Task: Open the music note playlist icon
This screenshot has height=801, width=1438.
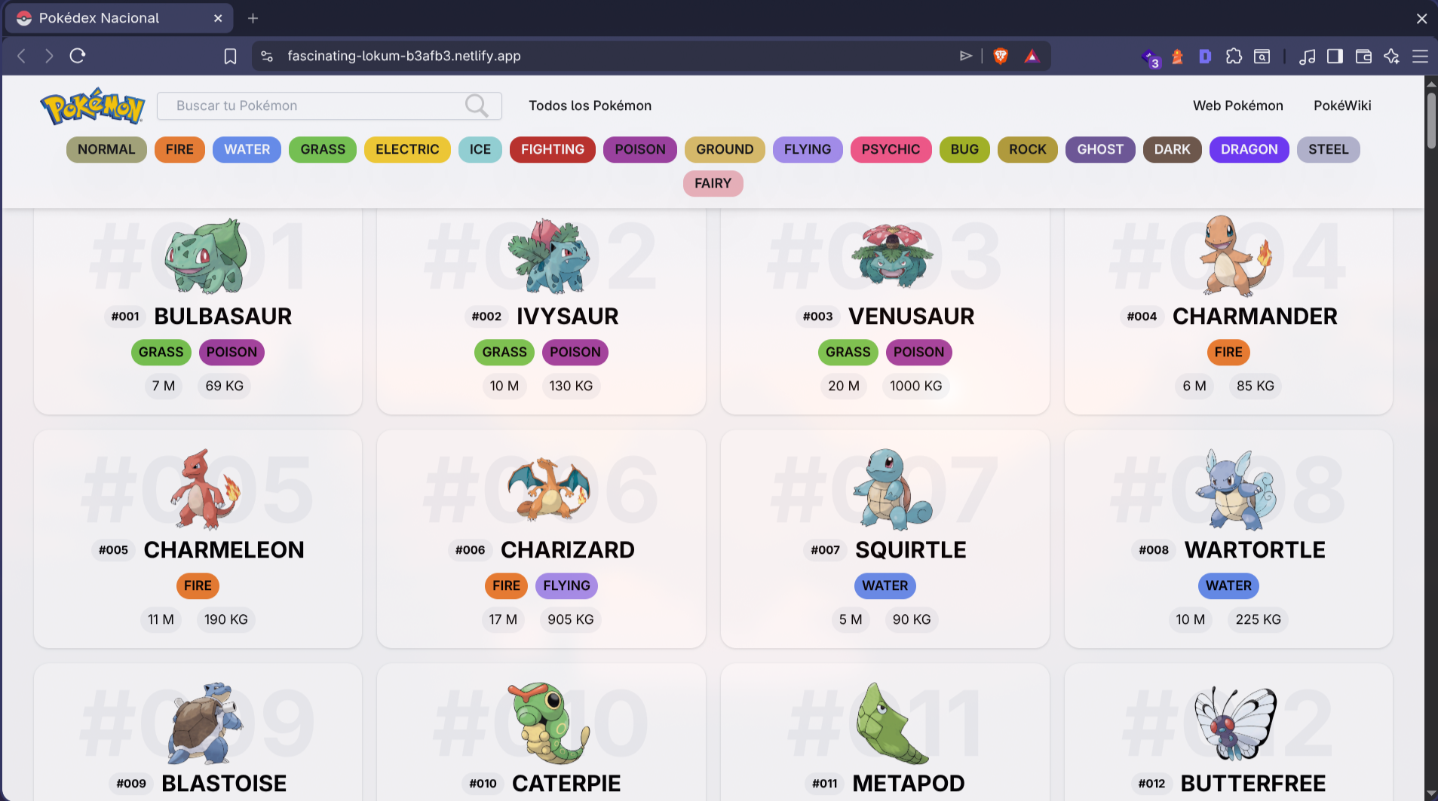Action: click(1307, 56)
